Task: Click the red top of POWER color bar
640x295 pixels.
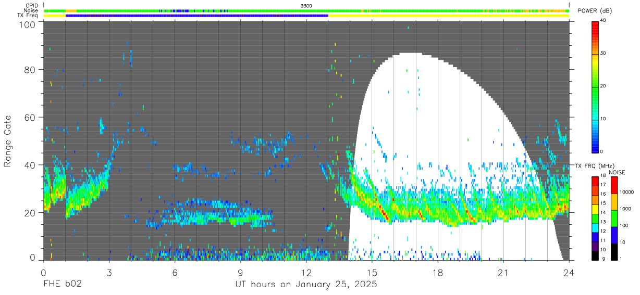Action: point(595,25)
